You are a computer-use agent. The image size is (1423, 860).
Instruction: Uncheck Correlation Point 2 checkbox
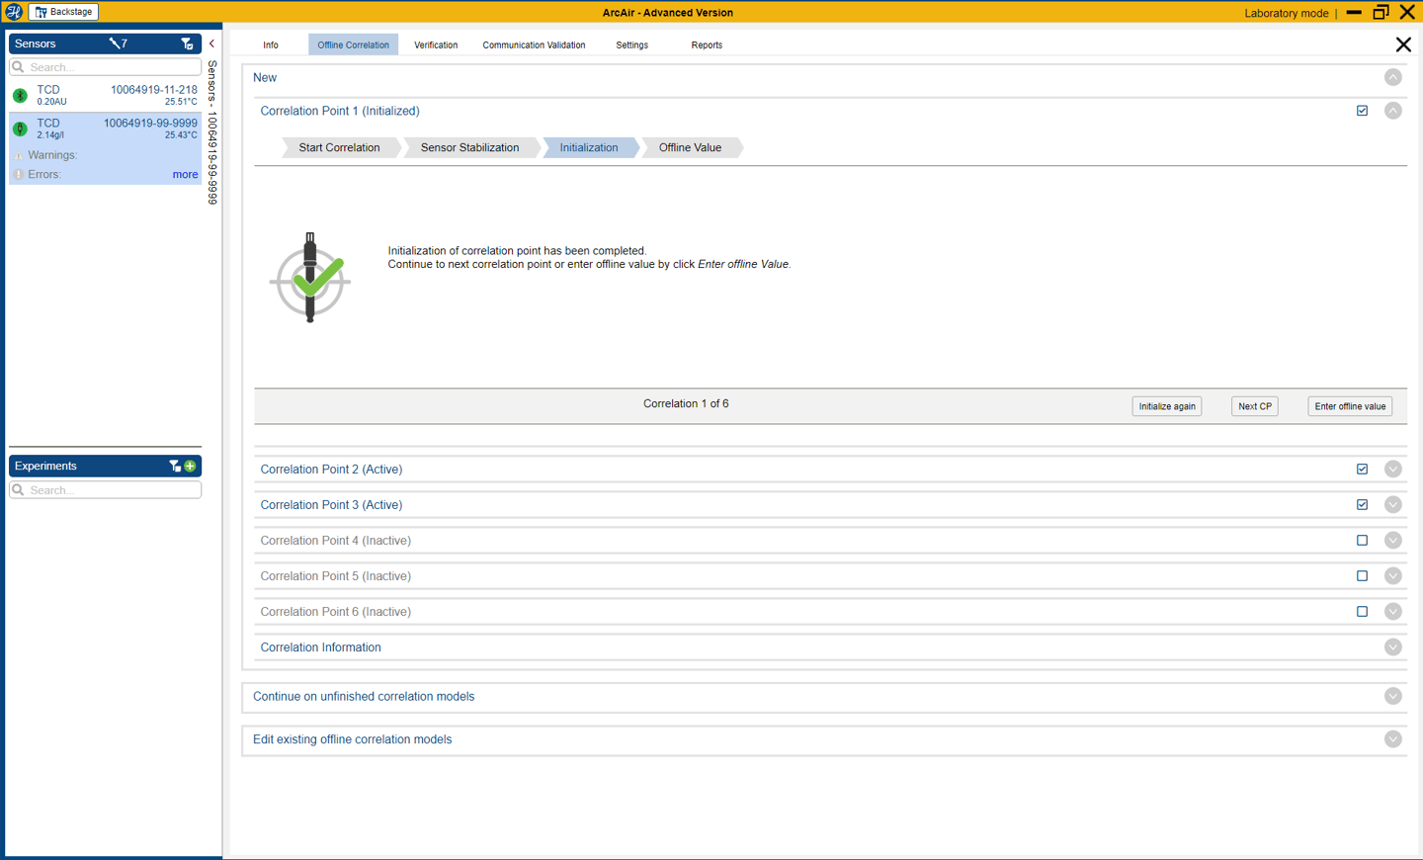(x=1362, y=470)
